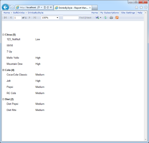Screen dimensions: 149x143
Task: Select the Mountain Dew entry
Action: 15,64
